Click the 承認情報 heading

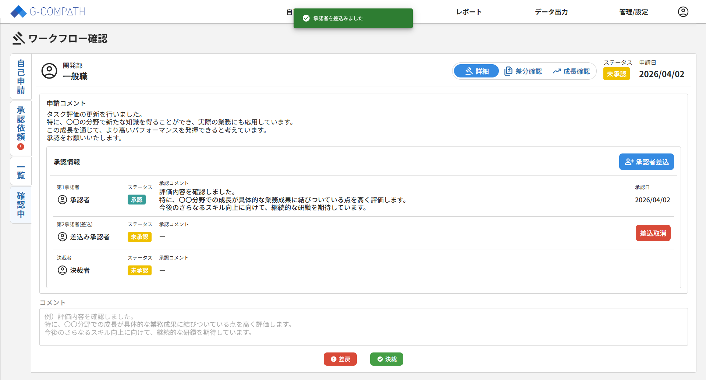coord(67,162)
